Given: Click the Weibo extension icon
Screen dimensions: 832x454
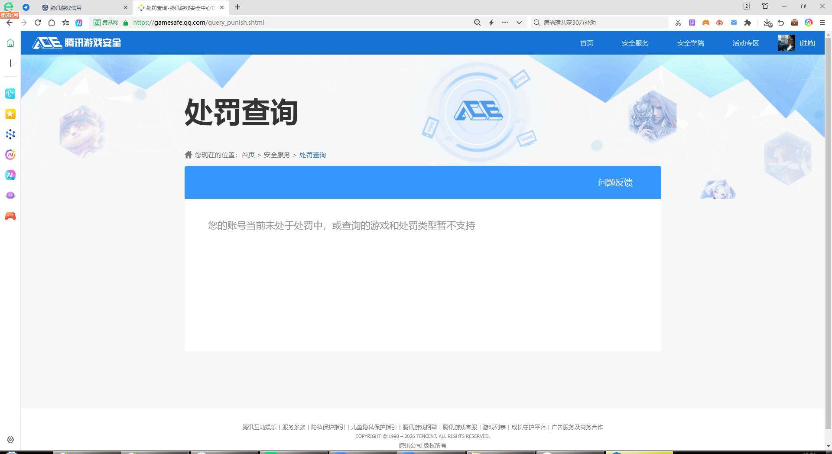Looking at the screenshot, I should coord(720,23).
